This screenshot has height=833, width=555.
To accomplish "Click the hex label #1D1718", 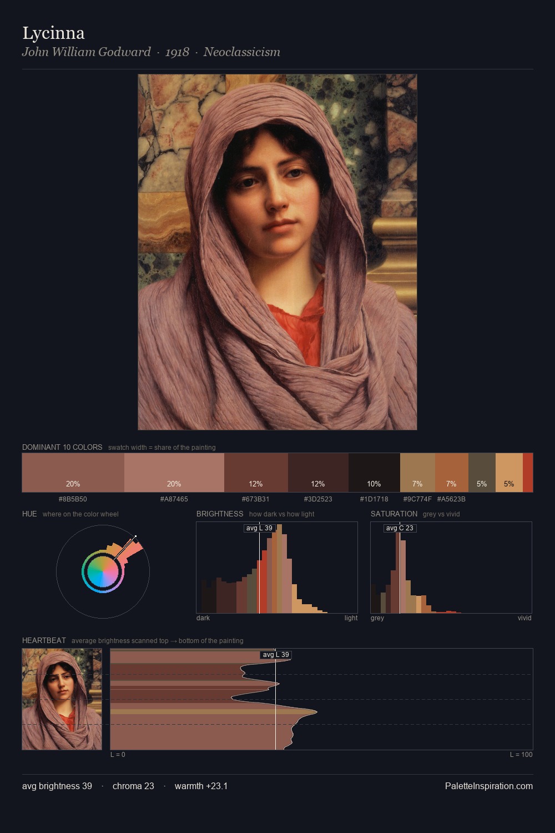I will point(374,499).
